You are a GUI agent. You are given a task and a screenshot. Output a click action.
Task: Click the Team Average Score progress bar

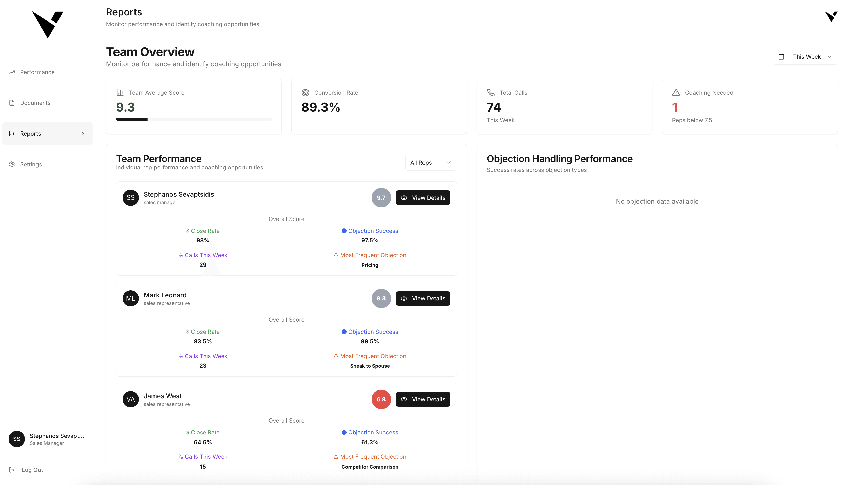pyautogui.click(x=194, y=119)
